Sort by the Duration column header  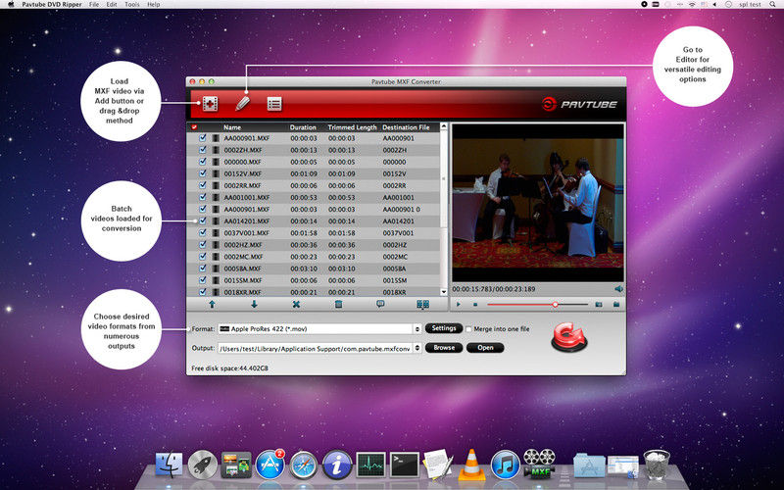(x=303, y=127)
